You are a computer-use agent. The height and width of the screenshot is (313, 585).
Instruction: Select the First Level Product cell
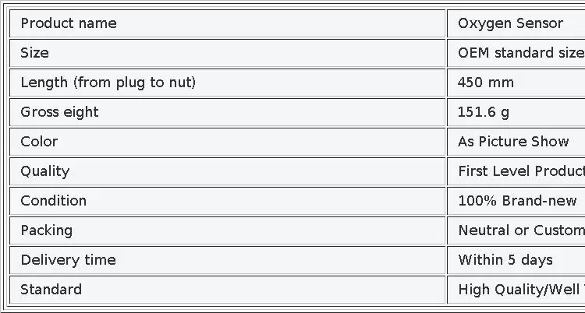[516, 171]
